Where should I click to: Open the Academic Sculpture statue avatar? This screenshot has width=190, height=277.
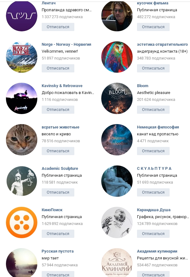pos(22,181)
